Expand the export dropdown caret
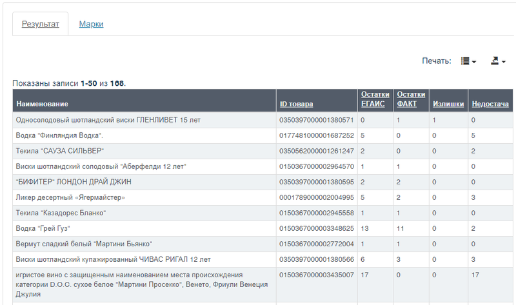Screen dimensions: 516x305 point(504,61)
